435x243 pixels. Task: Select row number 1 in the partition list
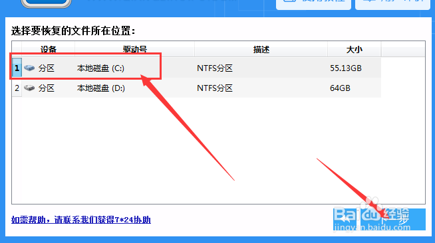pyautogui.click(x=17, y=68)
